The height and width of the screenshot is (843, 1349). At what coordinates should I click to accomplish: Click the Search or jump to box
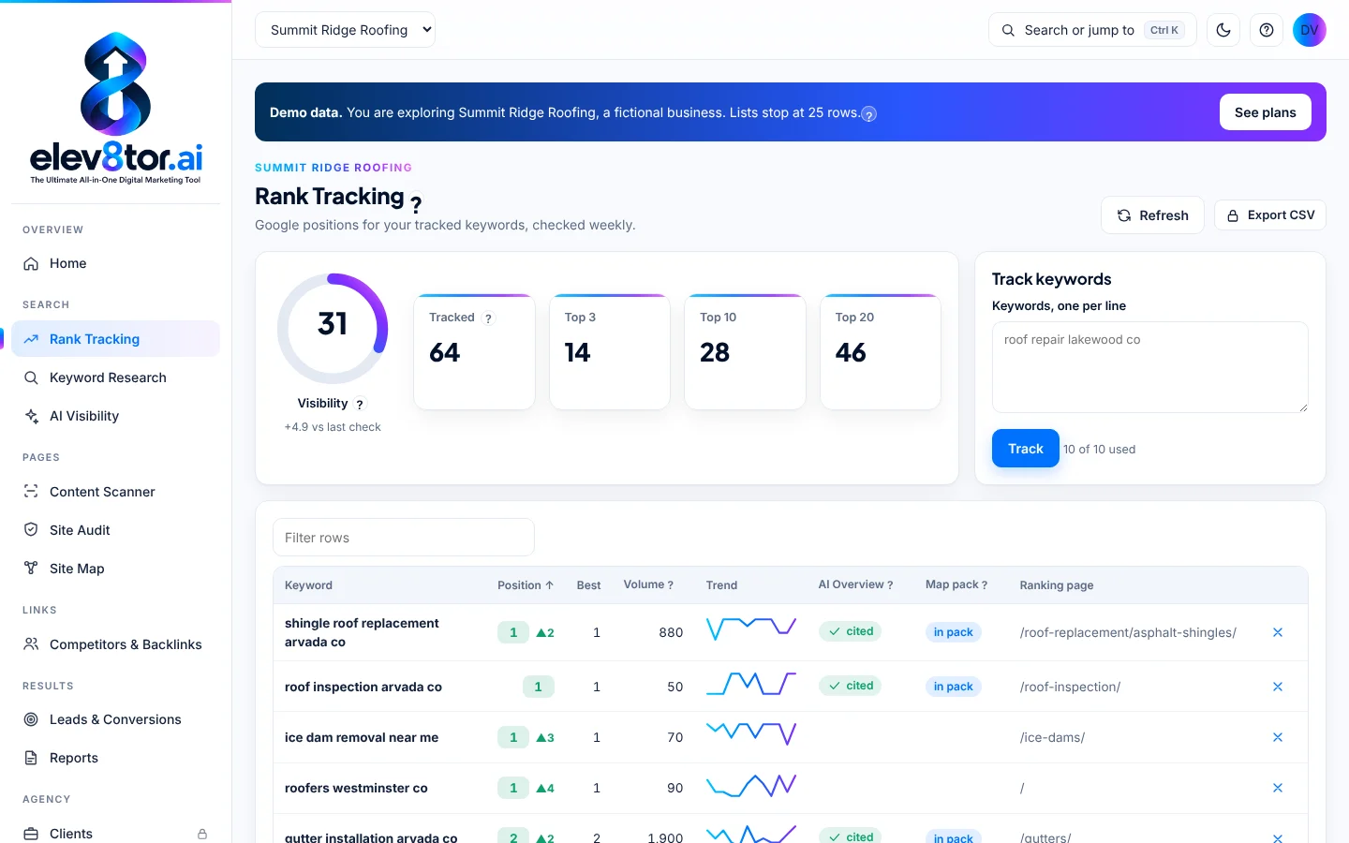point(1092,30)
